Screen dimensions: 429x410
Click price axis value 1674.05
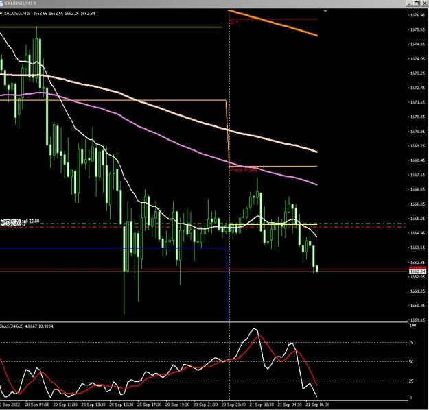coord(417,59)
